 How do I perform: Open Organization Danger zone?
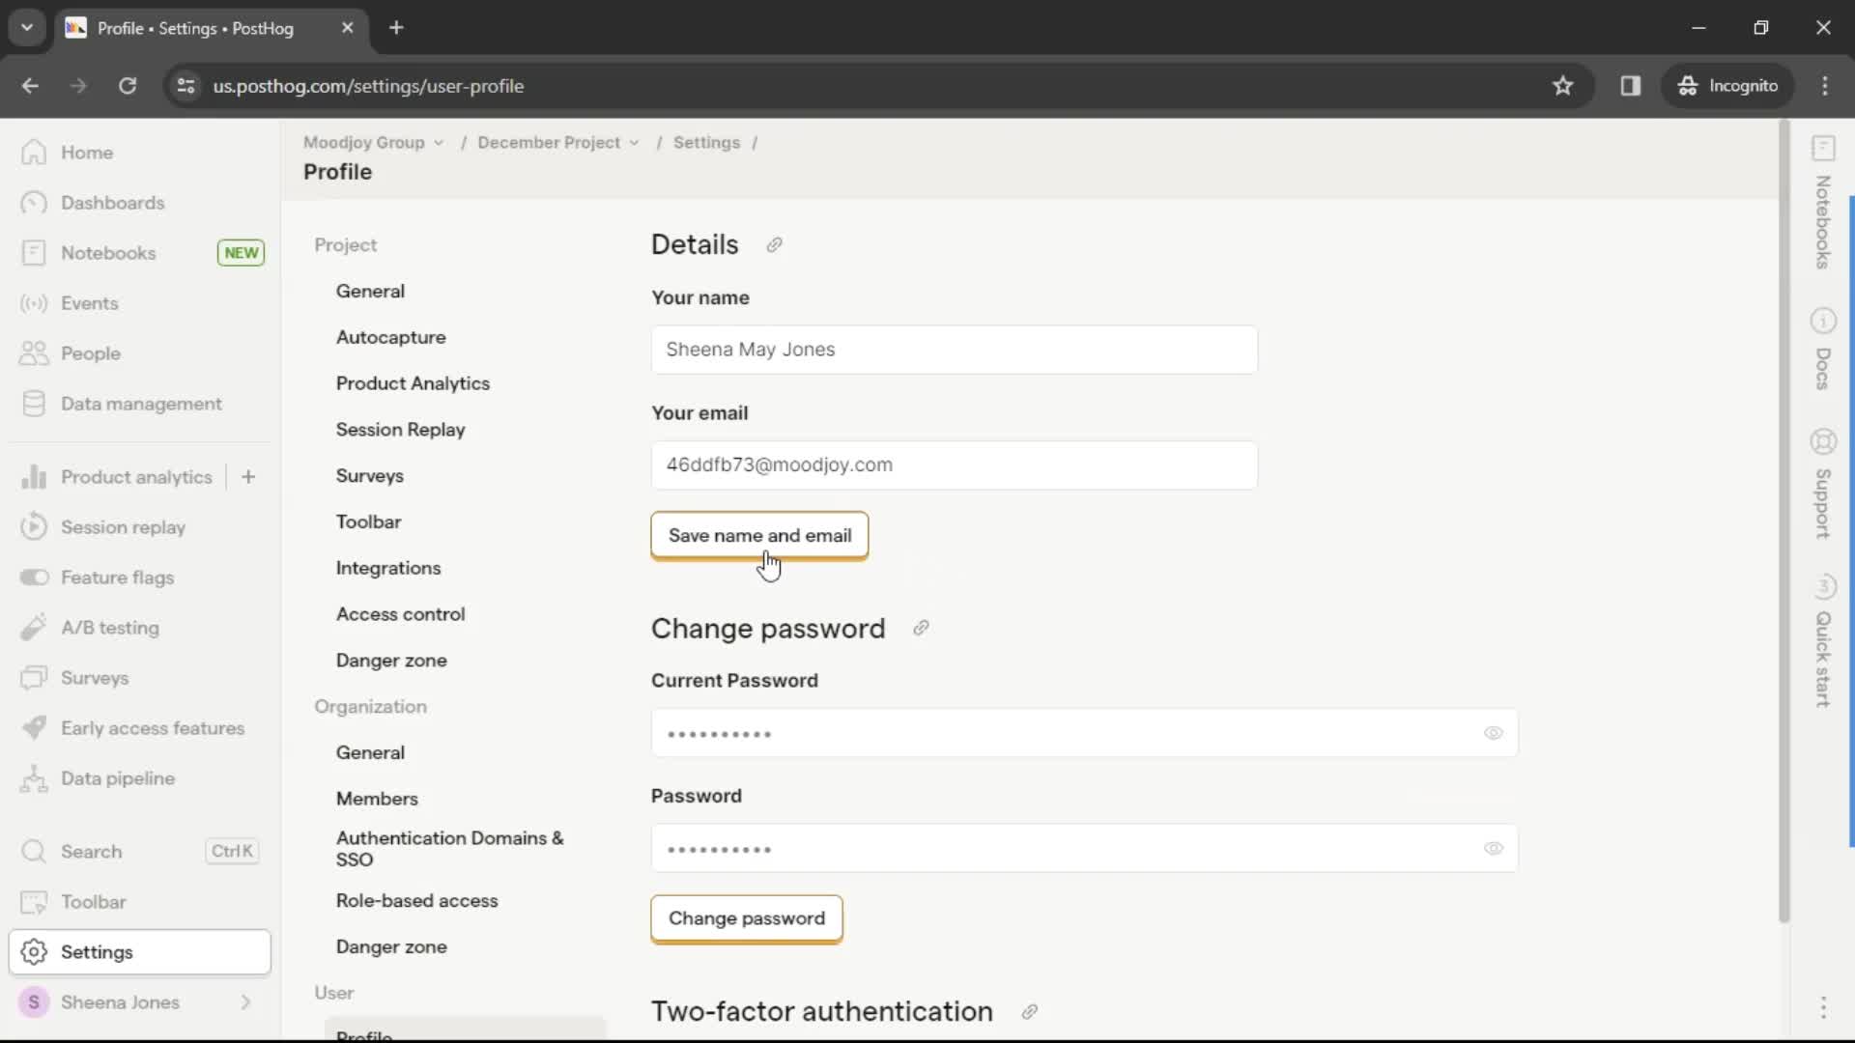(391, 947)
